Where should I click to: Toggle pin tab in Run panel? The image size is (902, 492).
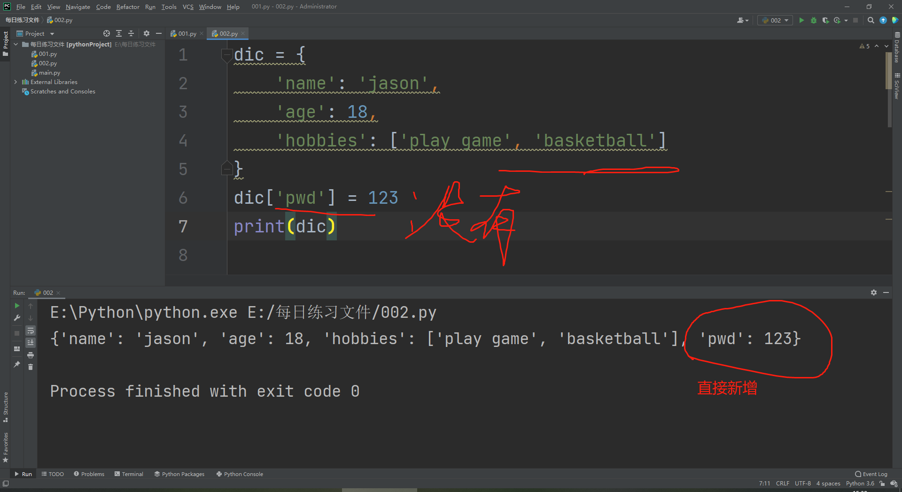(x=17, y=364)
